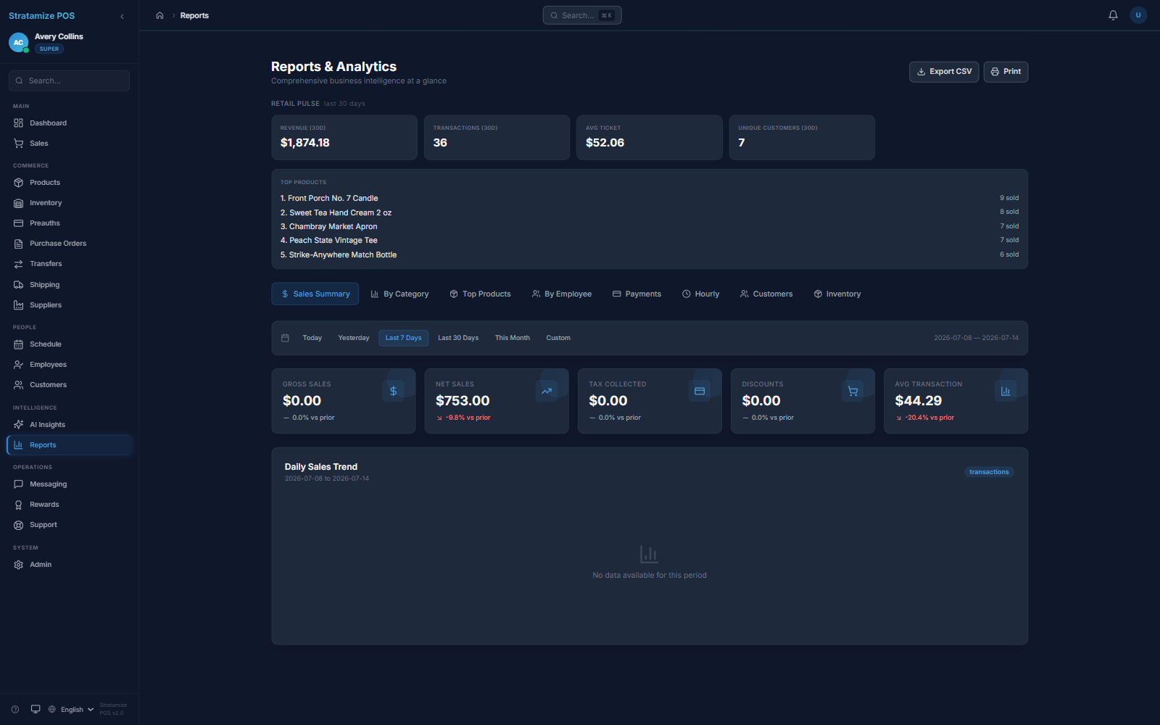The image size is (1160, 725).
Task: Click the monitor theme icon in footer
Action: pyautogui.click(x=36, y=709)
